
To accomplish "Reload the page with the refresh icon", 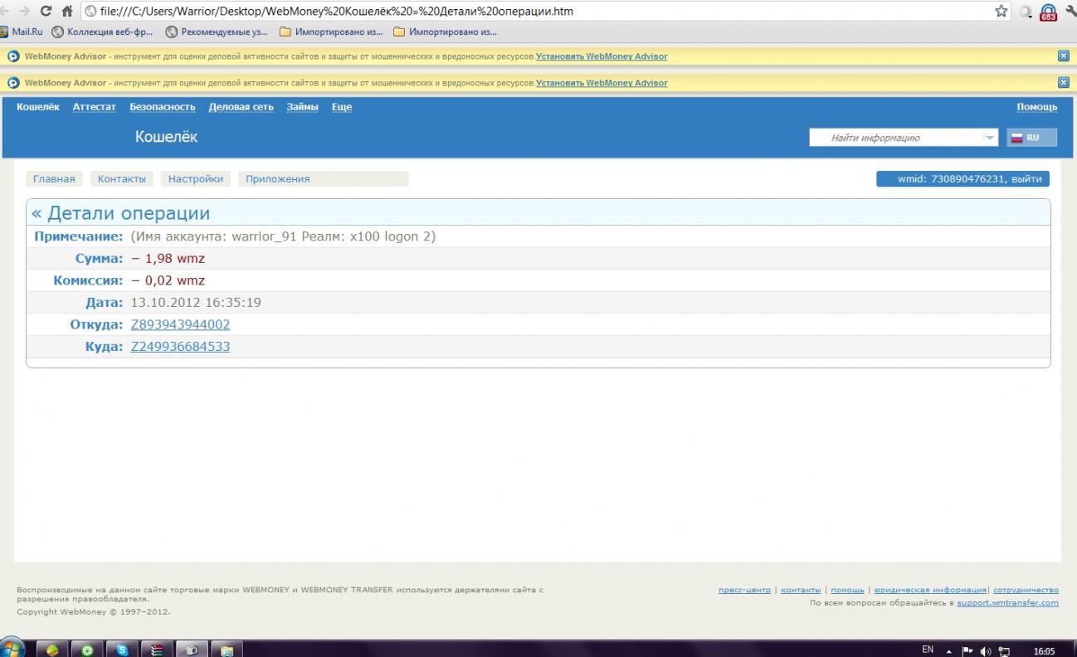I will click(46, 12).
